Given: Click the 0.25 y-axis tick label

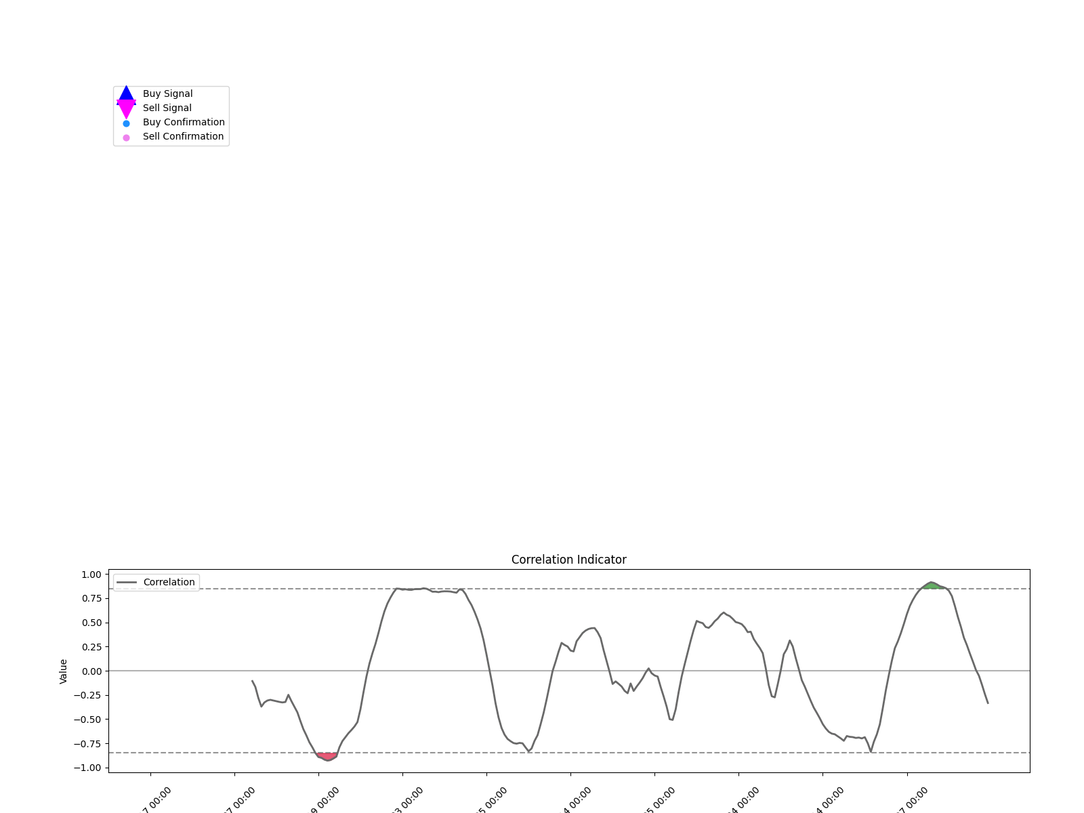Looking at the screenshot, I should 91,647.
